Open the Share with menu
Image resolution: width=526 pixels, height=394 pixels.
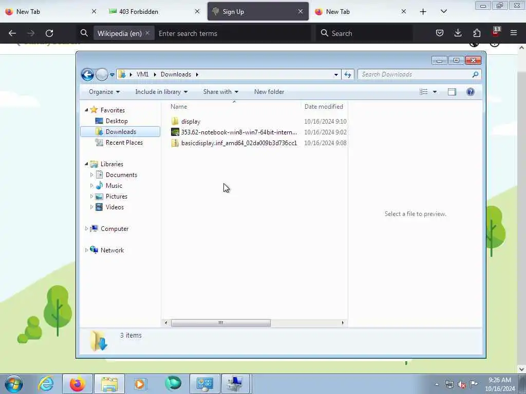tap(220, 92)
